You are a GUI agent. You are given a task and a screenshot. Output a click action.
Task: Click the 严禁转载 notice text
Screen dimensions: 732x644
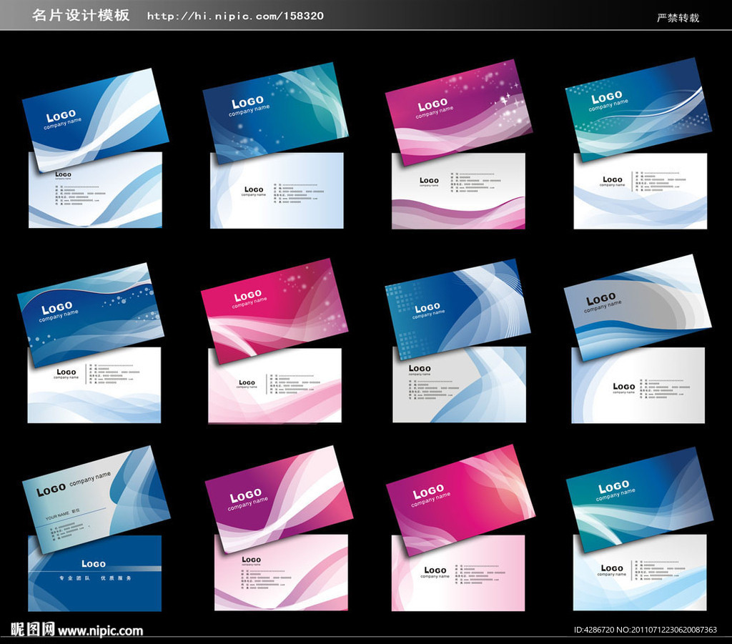[678, 18]
